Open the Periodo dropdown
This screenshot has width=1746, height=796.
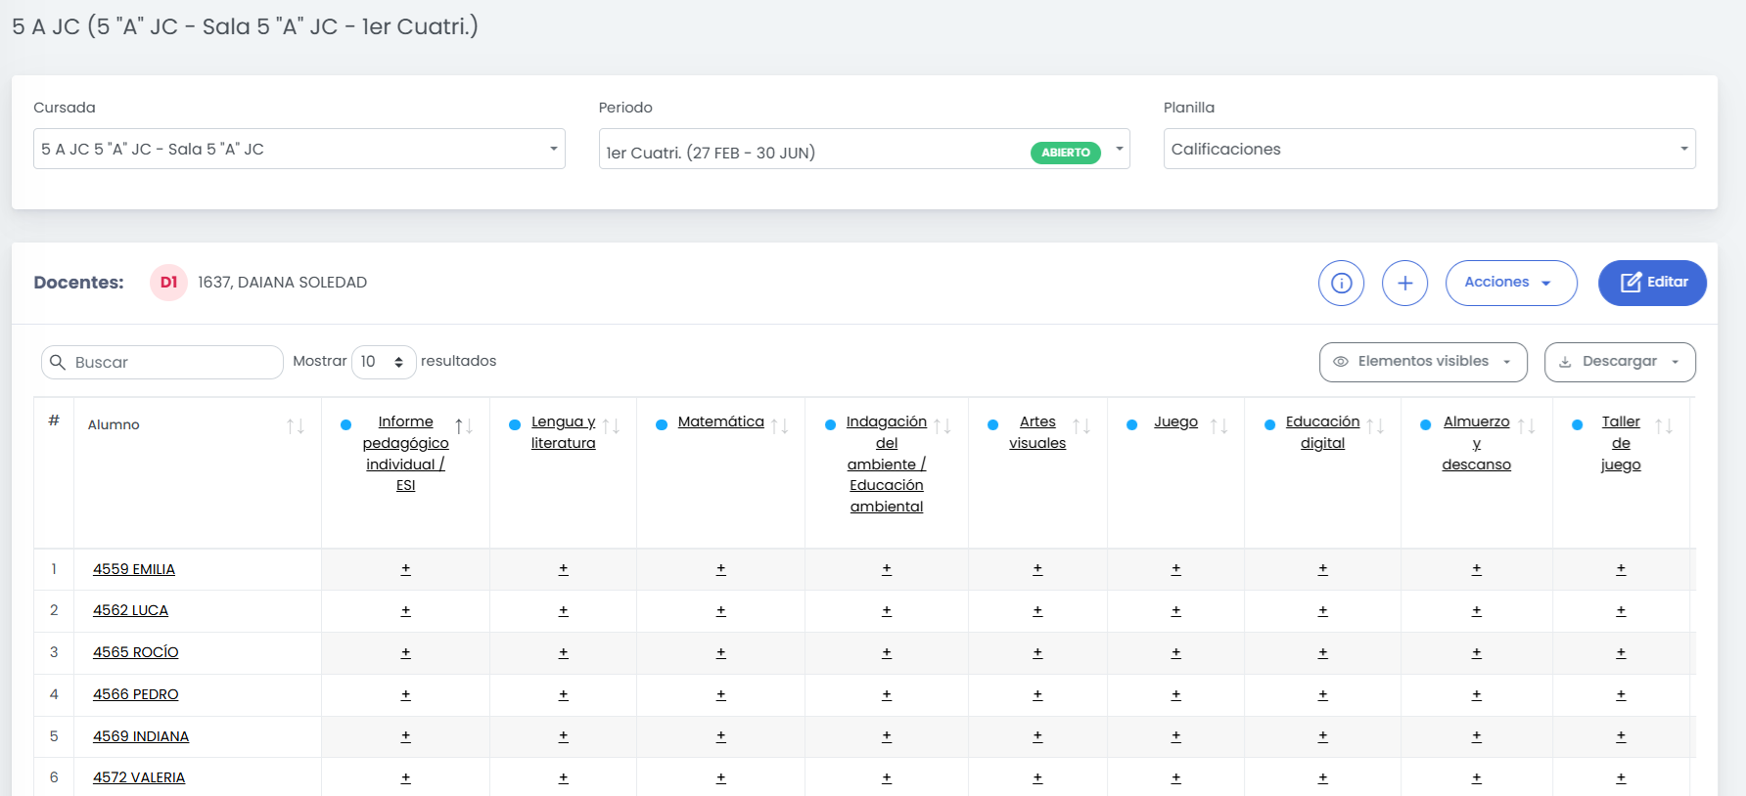click(x=864, y=149)
